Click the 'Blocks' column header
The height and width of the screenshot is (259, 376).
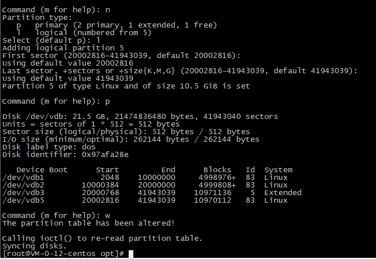coord(217,170)
